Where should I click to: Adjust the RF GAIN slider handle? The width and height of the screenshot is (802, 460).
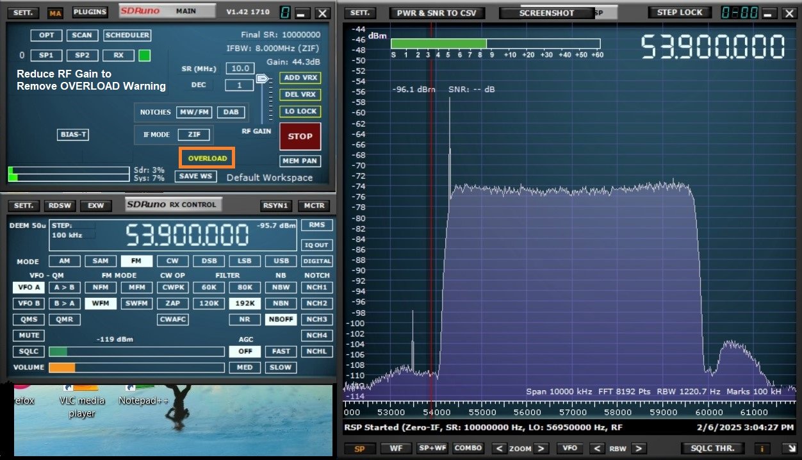[x=262, y=79]
